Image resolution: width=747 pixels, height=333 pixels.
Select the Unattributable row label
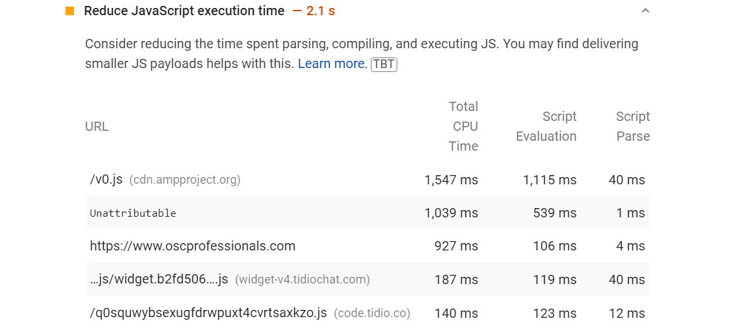pos(133,213)
